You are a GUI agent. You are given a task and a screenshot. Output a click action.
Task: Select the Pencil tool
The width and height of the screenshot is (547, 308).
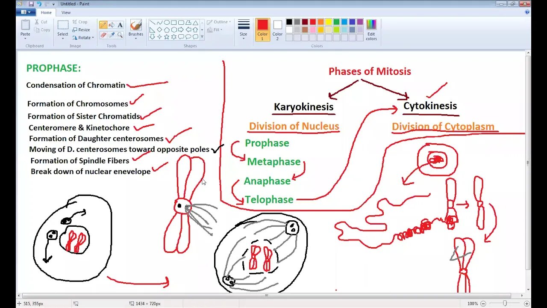[x=103, y=25]
